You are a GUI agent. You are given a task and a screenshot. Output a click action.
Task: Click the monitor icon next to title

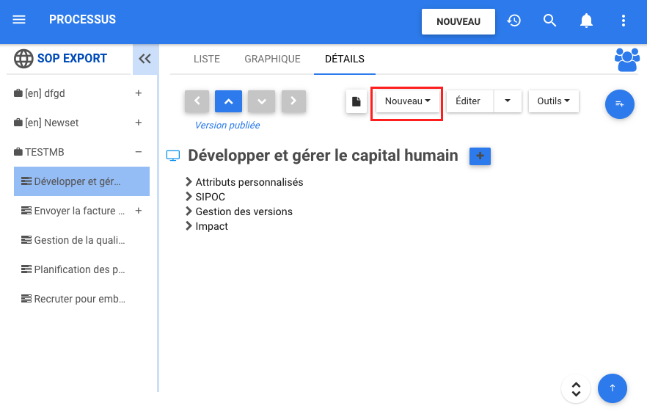(173, 156)
